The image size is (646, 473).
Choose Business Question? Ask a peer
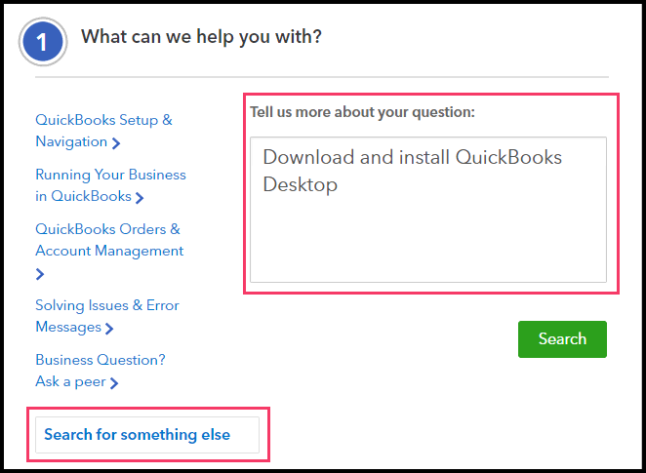(100, 360)
